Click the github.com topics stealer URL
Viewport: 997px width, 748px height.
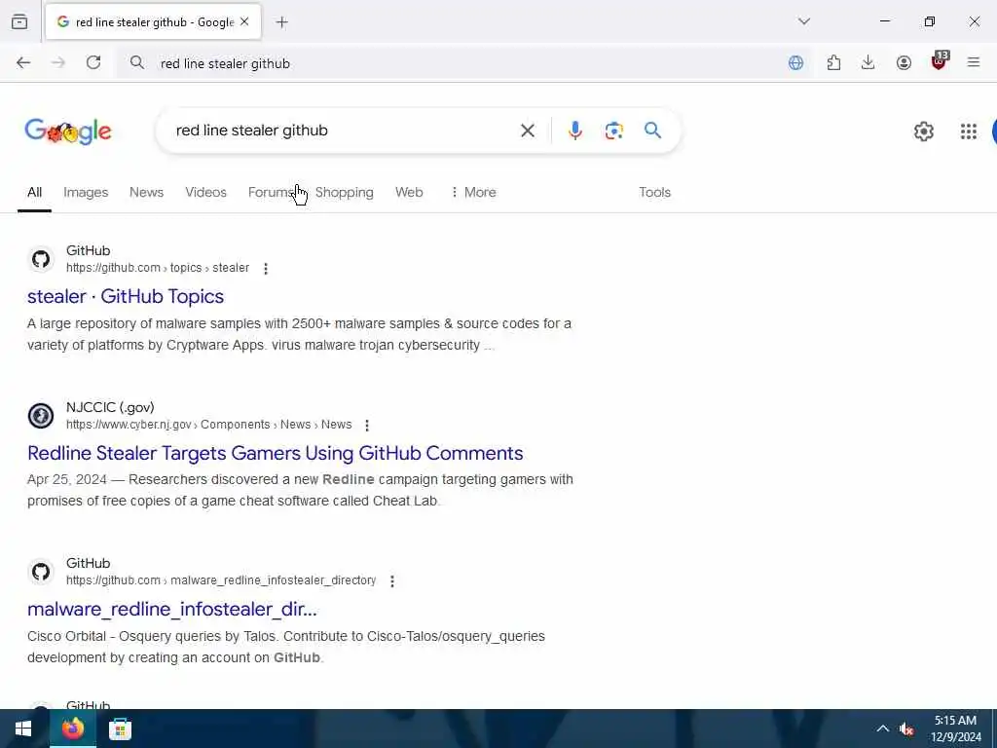coord(158,268)
